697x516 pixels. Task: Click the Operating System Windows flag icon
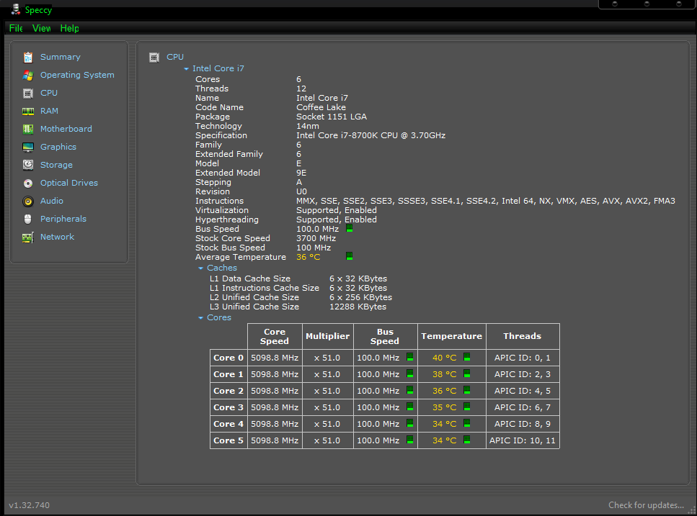coord(28,76)
